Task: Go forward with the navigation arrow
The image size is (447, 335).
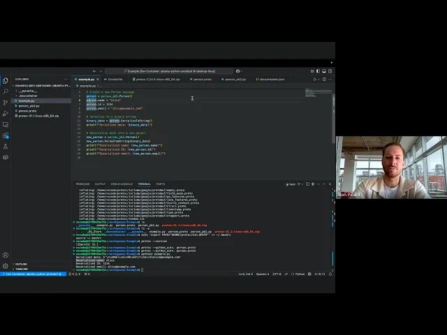Action: tap(101, 71)
